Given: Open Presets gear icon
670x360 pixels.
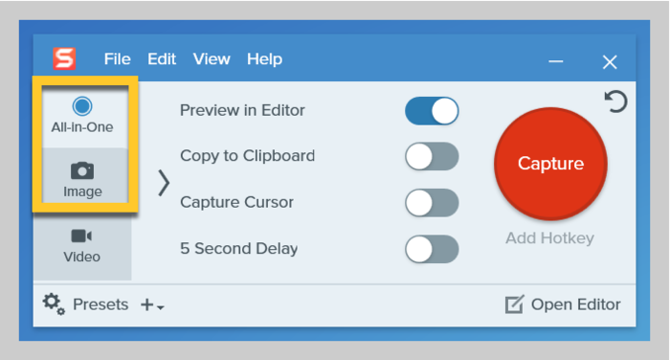Looking at the screenshot, I should pos(54,304).
